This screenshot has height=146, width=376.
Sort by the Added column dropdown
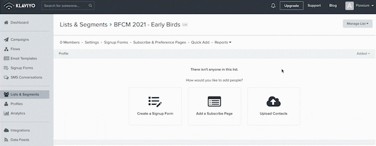pos(363,53)
